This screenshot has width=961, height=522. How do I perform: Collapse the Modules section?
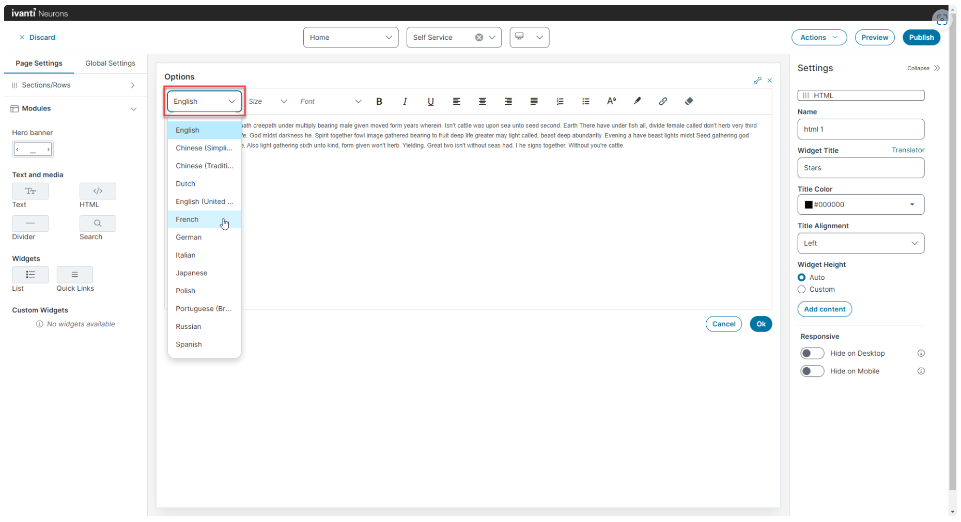point(75,109)
